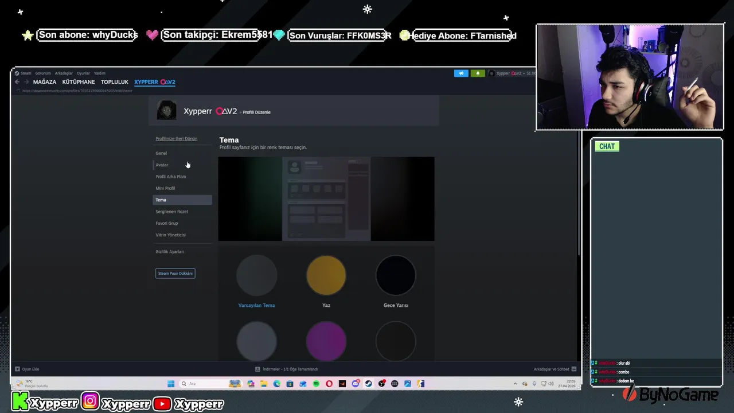
Task: Choose the light gray swatch in second row
Action: [256, 341]
